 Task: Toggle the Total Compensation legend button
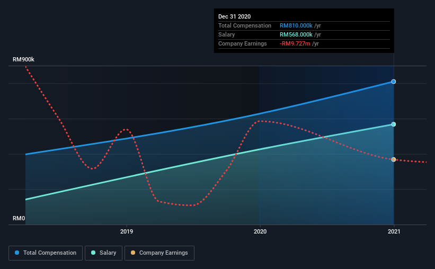[46, 253]
